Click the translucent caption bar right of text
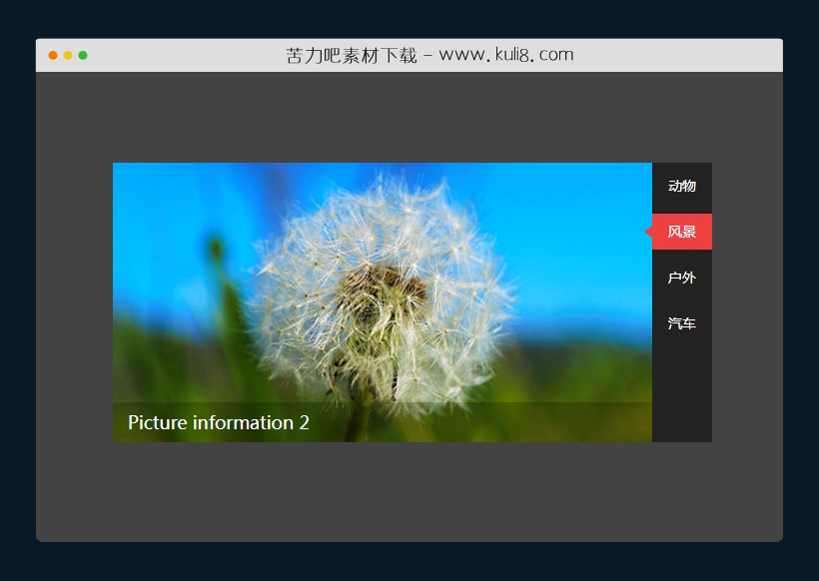This screenshot has height=581, width=819. point(499,423)
